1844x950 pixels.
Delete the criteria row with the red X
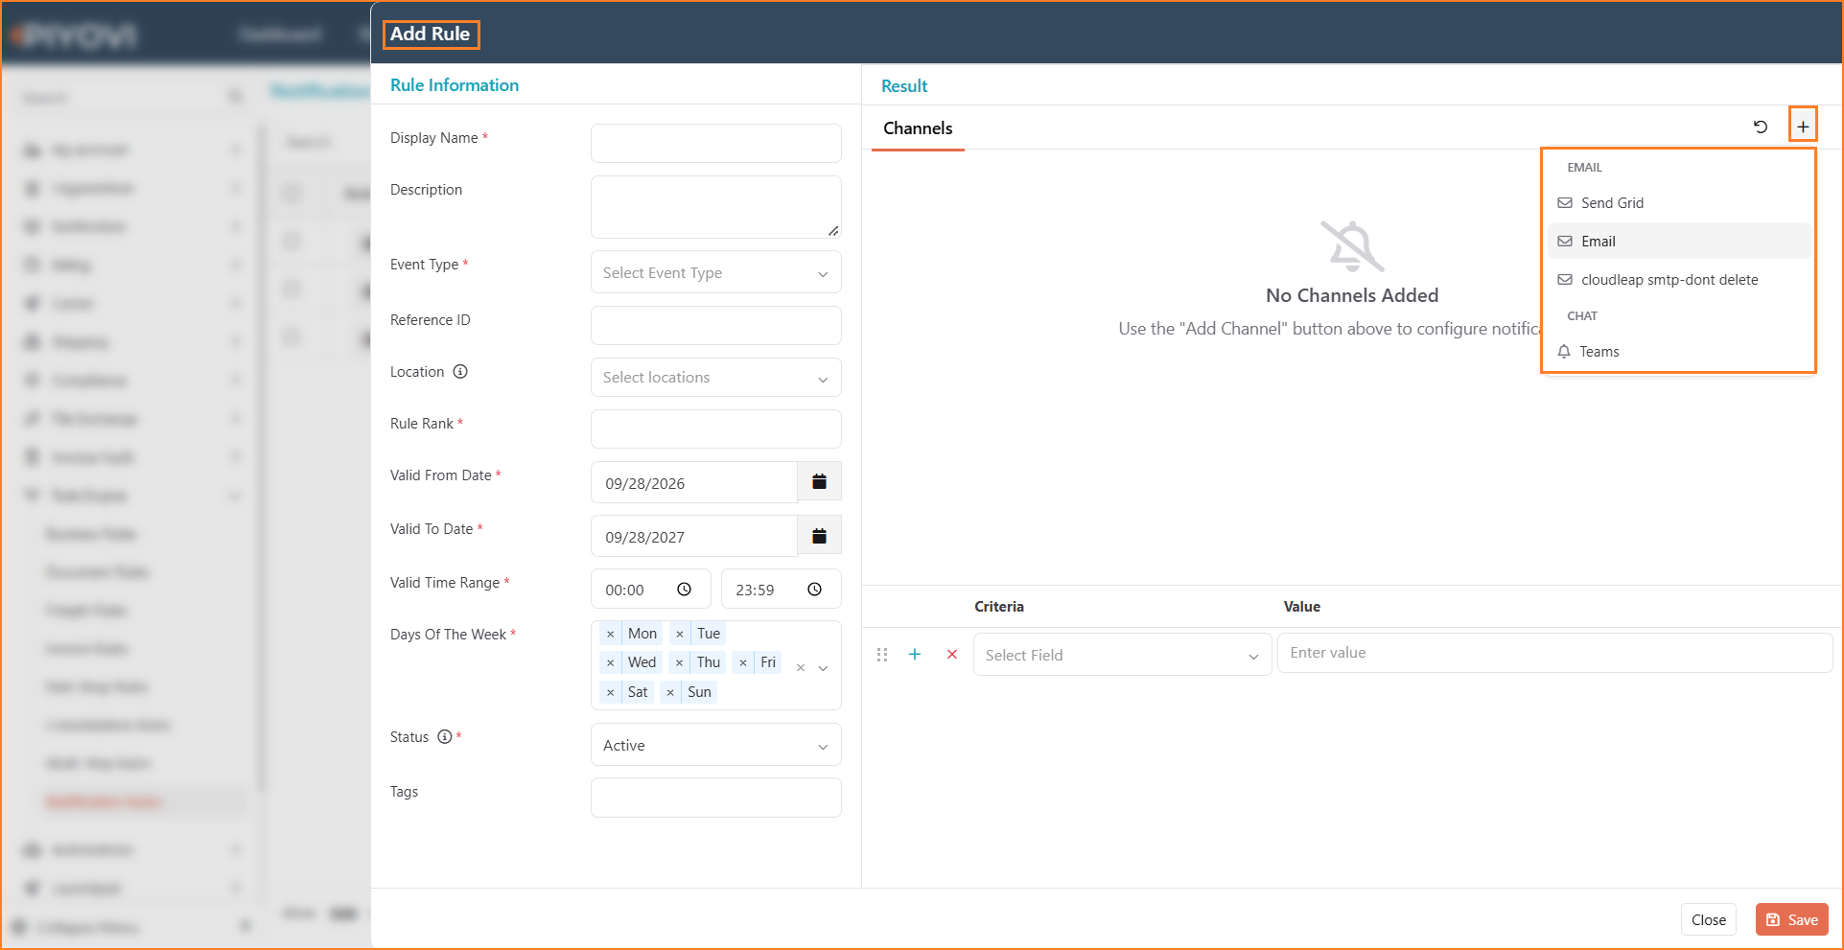coord(952,654)
